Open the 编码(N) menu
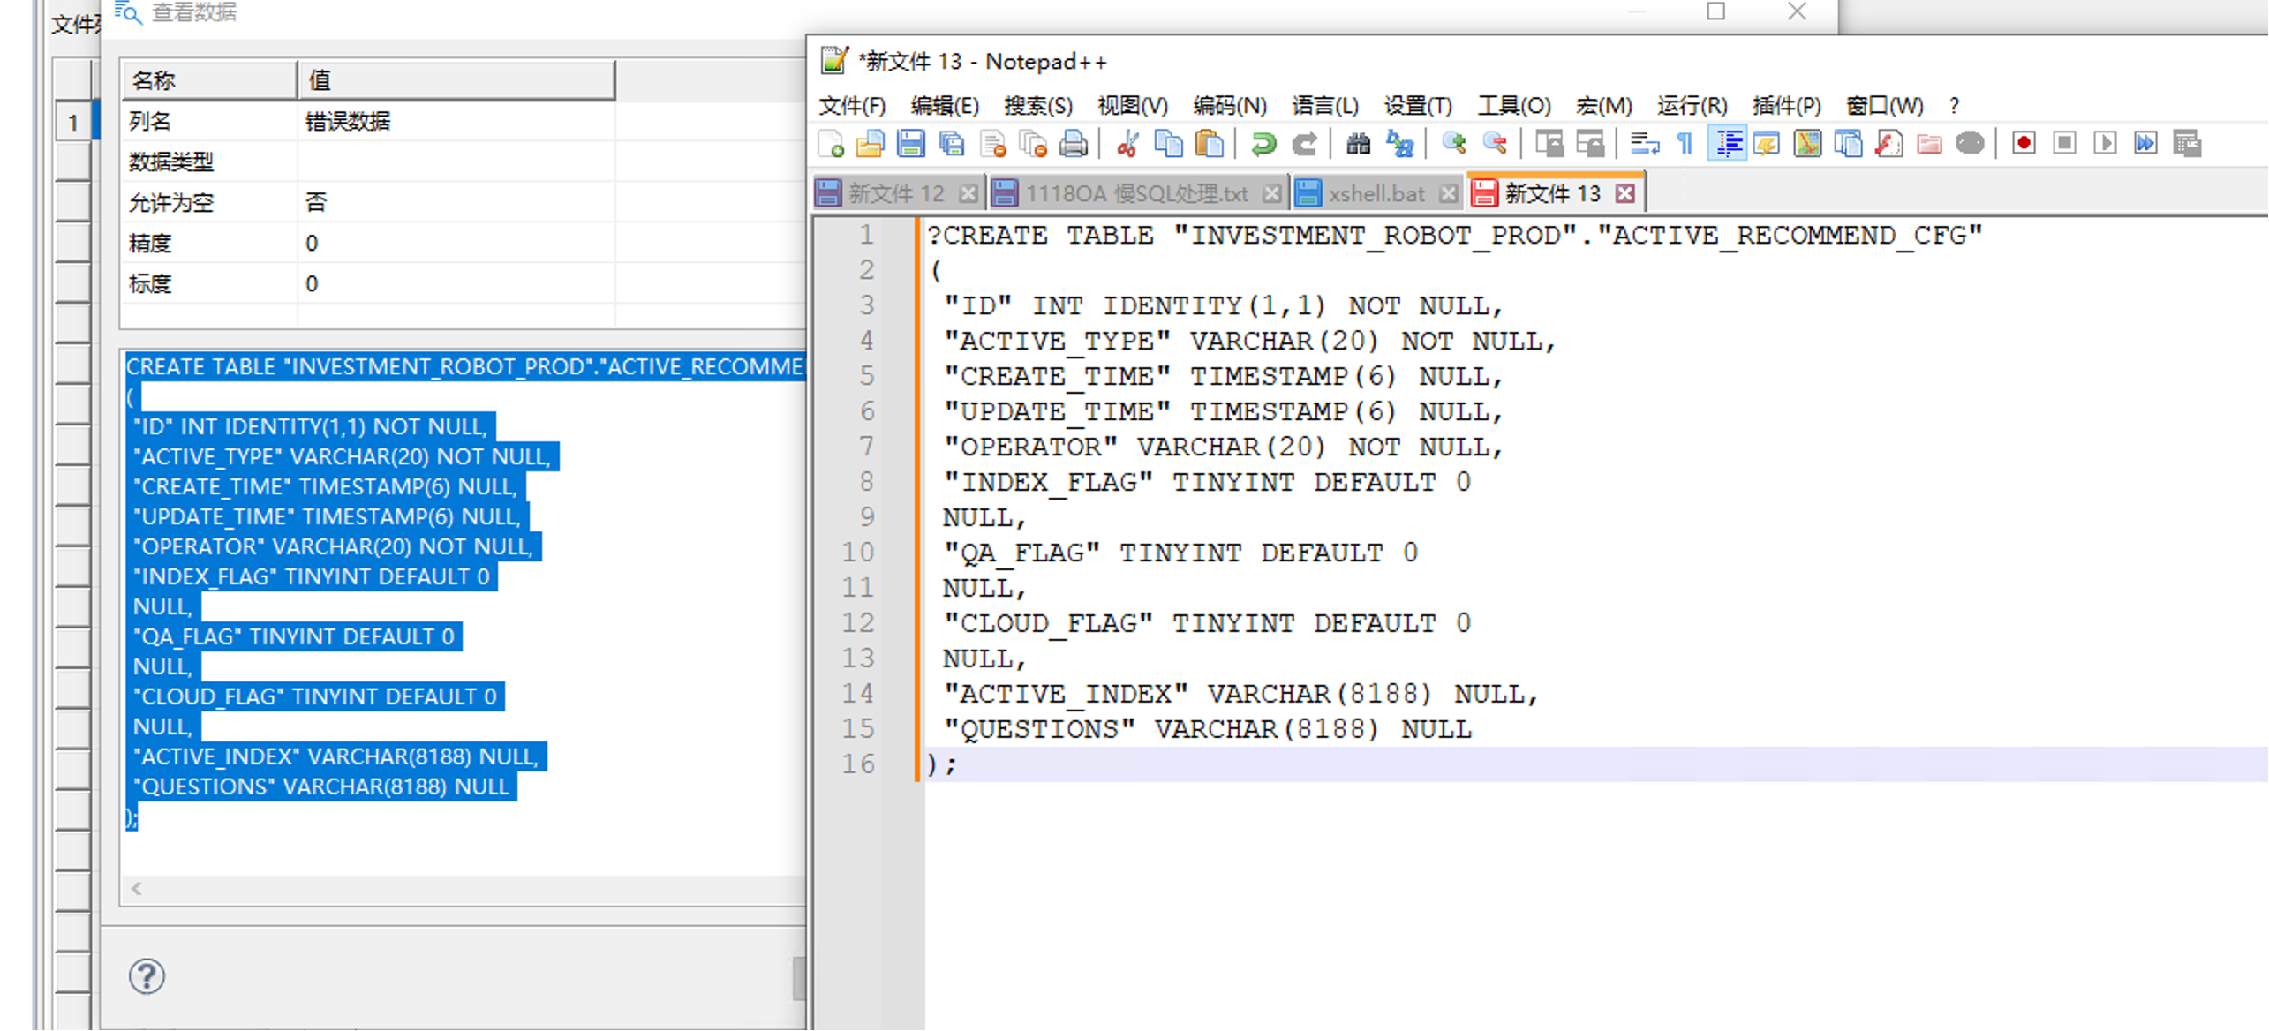Image resolution: width=2269 pixels, height=1031 pixels. point(1229,106)
